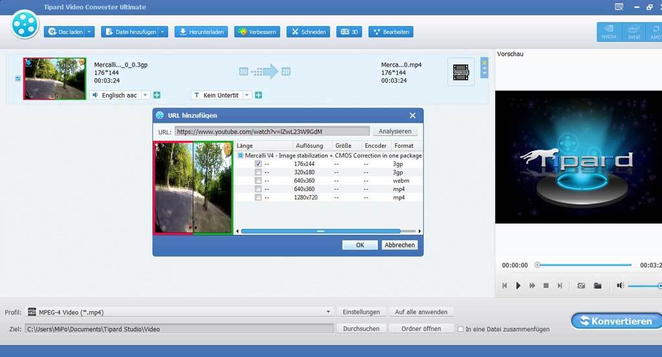Screen dimensions: 662x357
Task: Toggle NVIDIA acceleration icon
Action: tap(609, 32)
